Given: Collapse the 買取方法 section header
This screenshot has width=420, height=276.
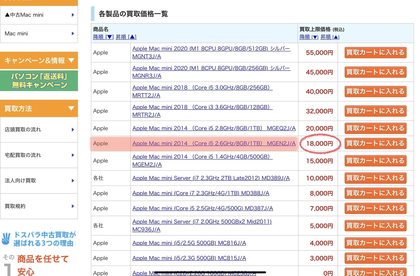Looking at the screenshot, I should (x=39, y=108).
